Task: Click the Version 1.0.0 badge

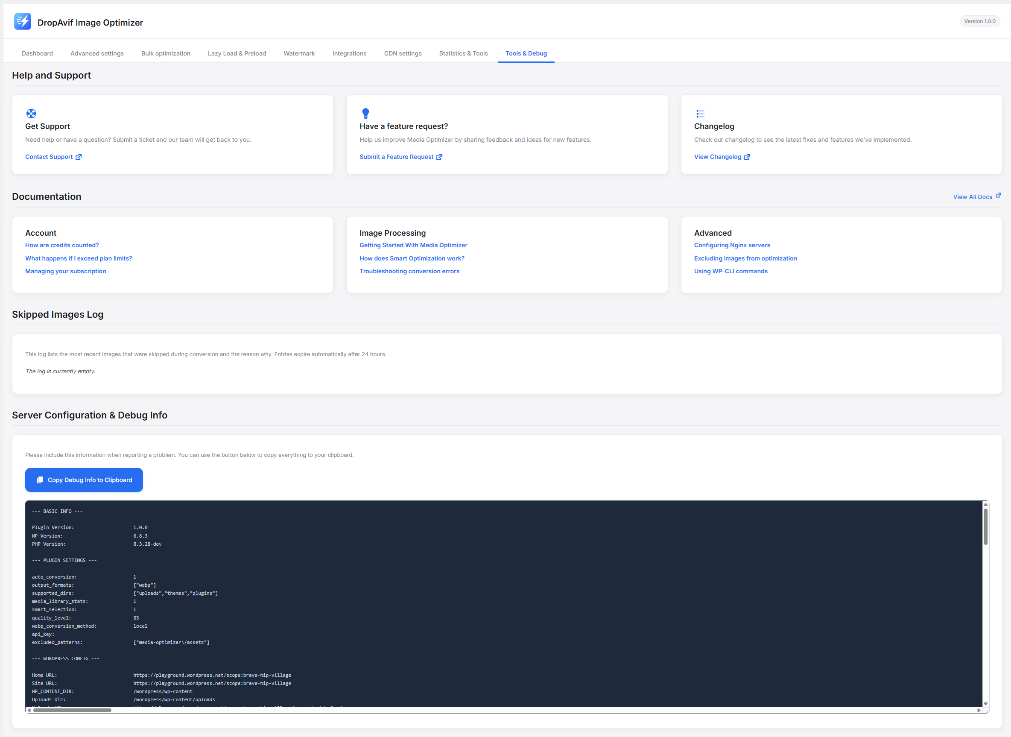Action: point(979,21)
